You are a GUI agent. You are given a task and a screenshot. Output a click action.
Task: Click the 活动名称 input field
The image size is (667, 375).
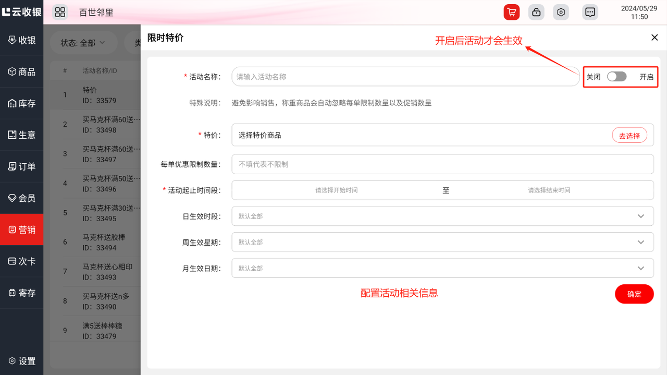pos(404,77)
